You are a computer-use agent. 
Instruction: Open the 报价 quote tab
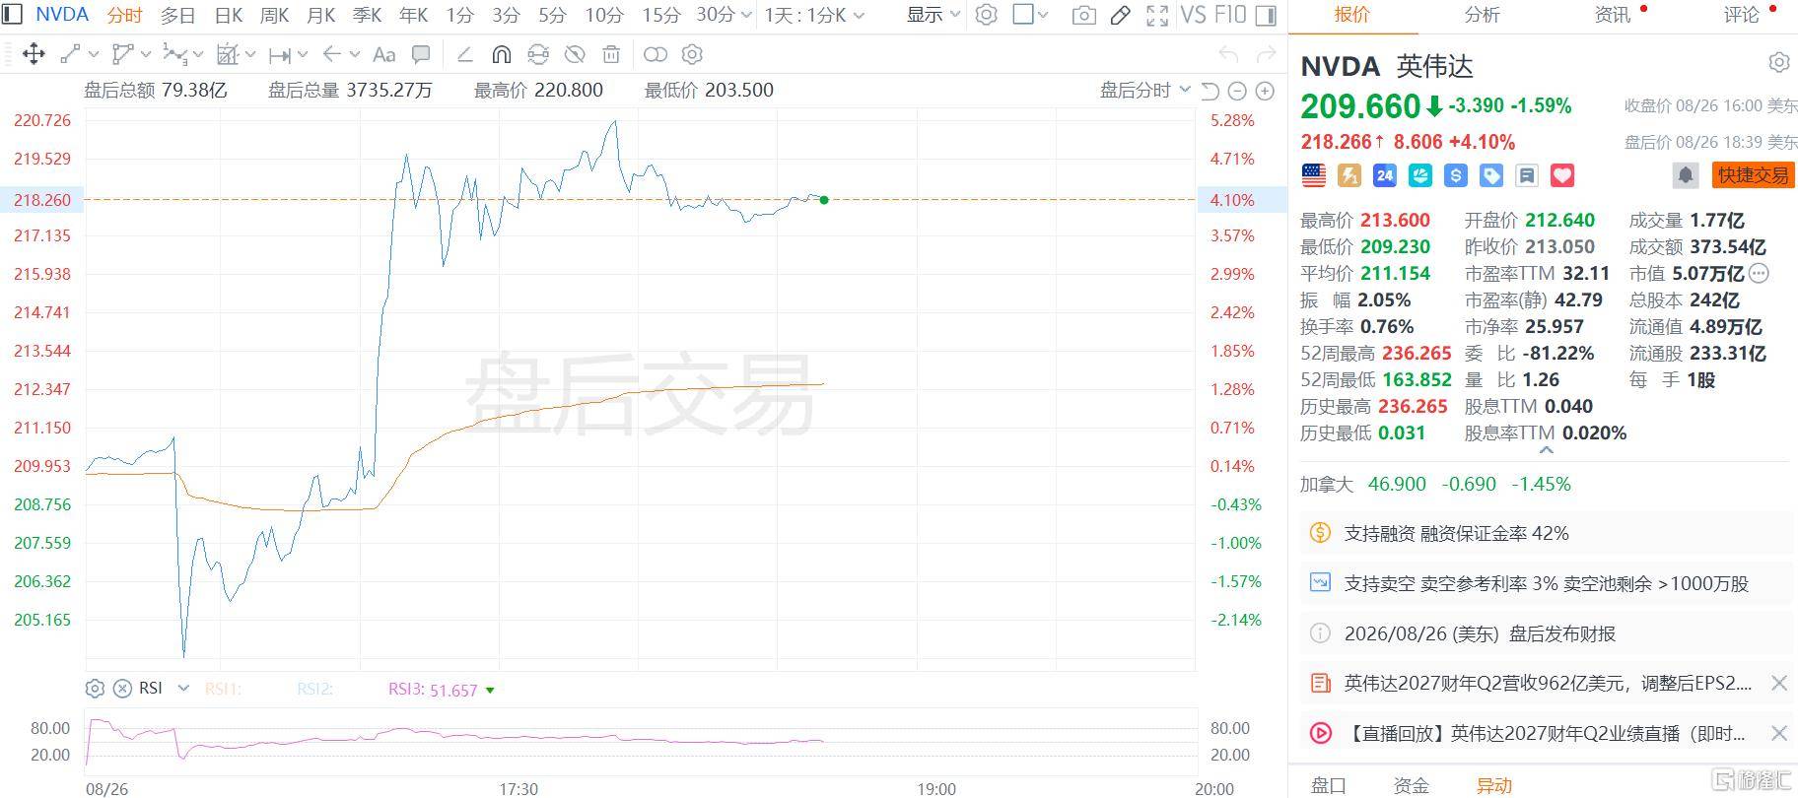(1351, 15)
